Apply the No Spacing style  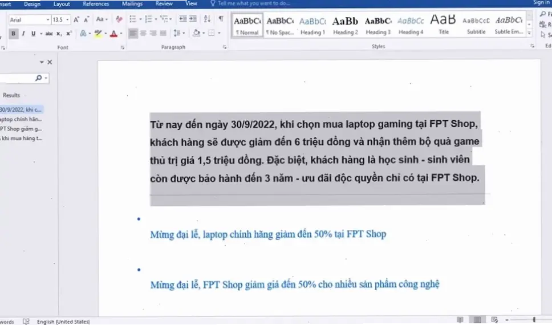point(280,25)
